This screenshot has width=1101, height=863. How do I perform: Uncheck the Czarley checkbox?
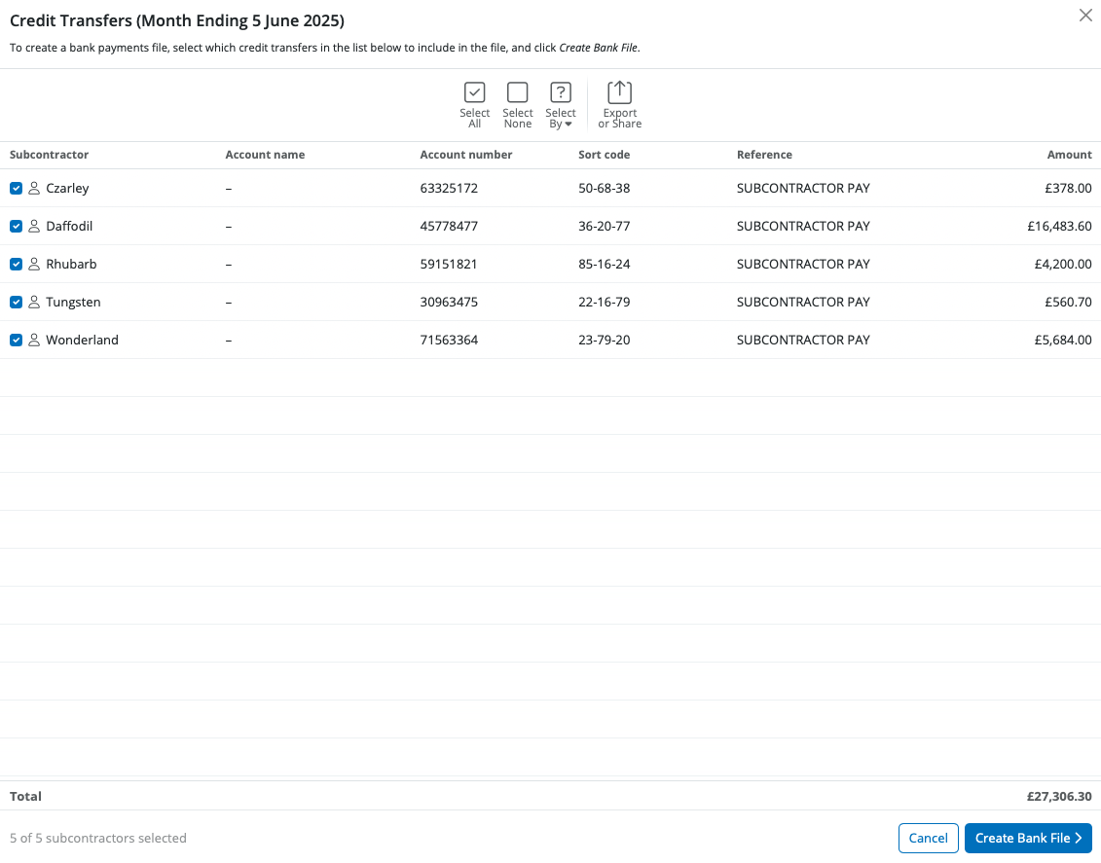16,188
